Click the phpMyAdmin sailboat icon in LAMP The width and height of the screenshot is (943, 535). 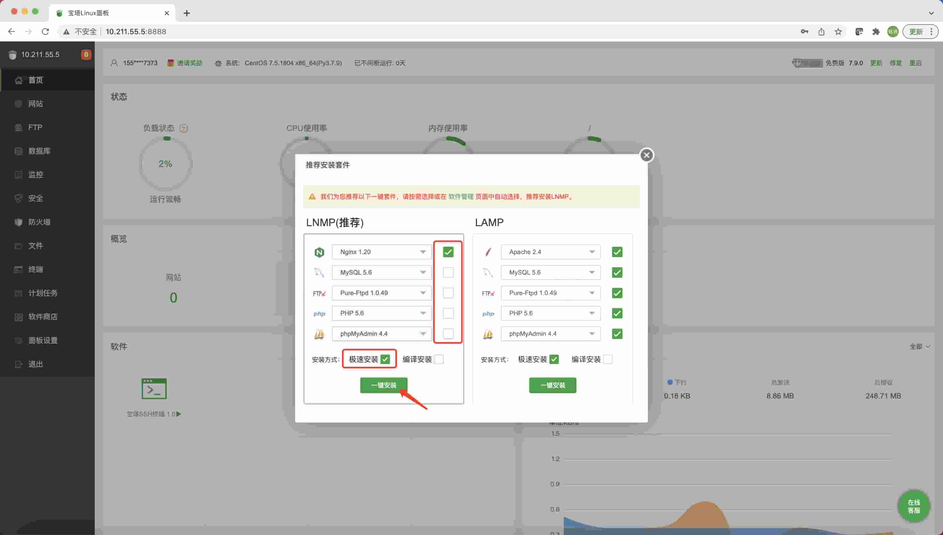click(x=488, y=334)
